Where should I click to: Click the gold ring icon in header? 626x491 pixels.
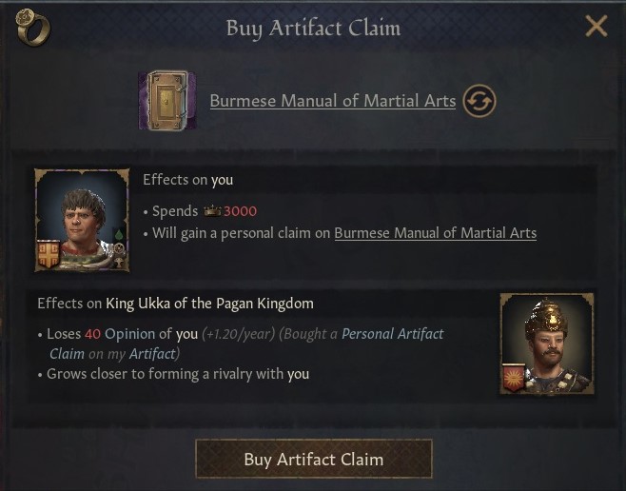pos(32,28)
